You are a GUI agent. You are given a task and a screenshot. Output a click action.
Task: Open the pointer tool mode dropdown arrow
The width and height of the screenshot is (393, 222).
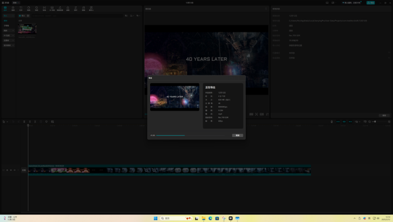click(x=7, y=122)
